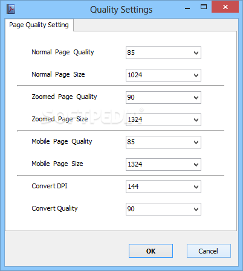The height and width of the screenshot is (271, 243).
Task: Maximize the Quality Settings window
Action: (204, 7)
